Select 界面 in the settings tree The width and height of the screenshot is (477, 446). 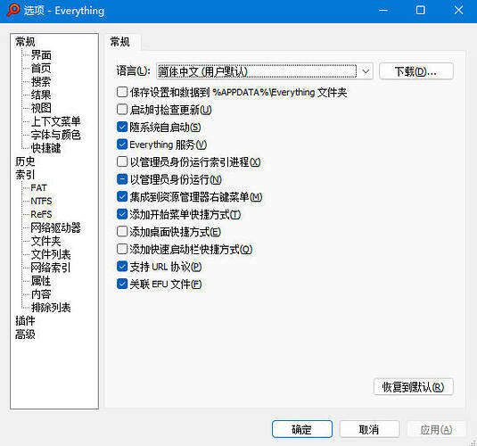point(41,54)
